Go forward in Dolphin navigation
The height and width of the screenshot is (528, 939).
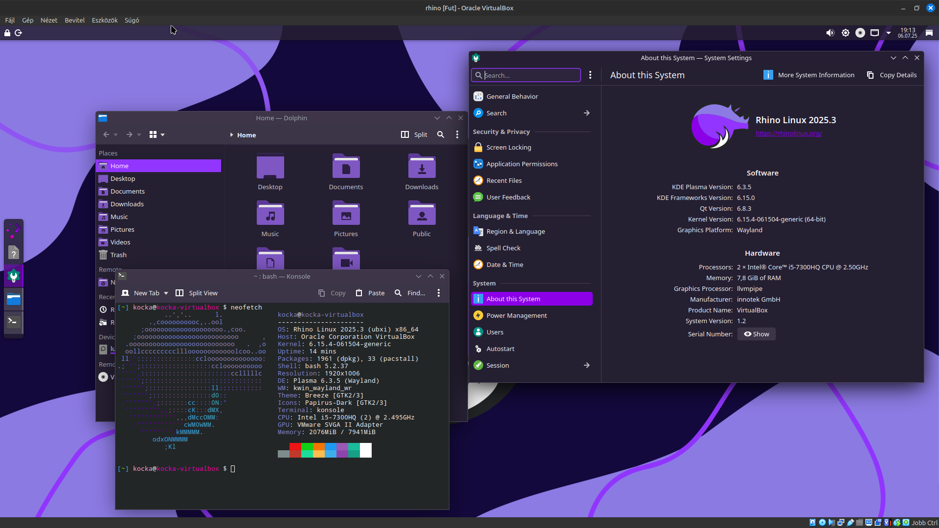129,134
